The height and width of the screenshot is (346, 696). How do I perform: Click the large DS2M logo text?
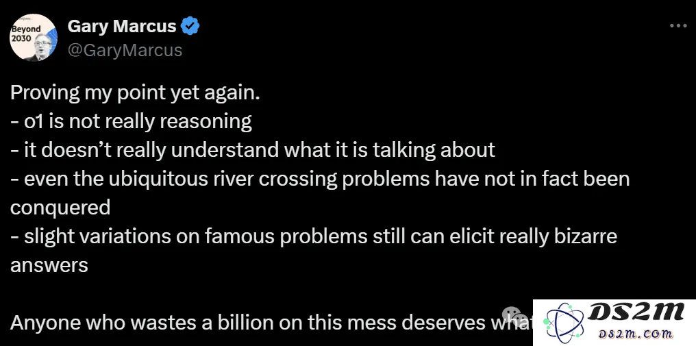click(x=636, y=312)
